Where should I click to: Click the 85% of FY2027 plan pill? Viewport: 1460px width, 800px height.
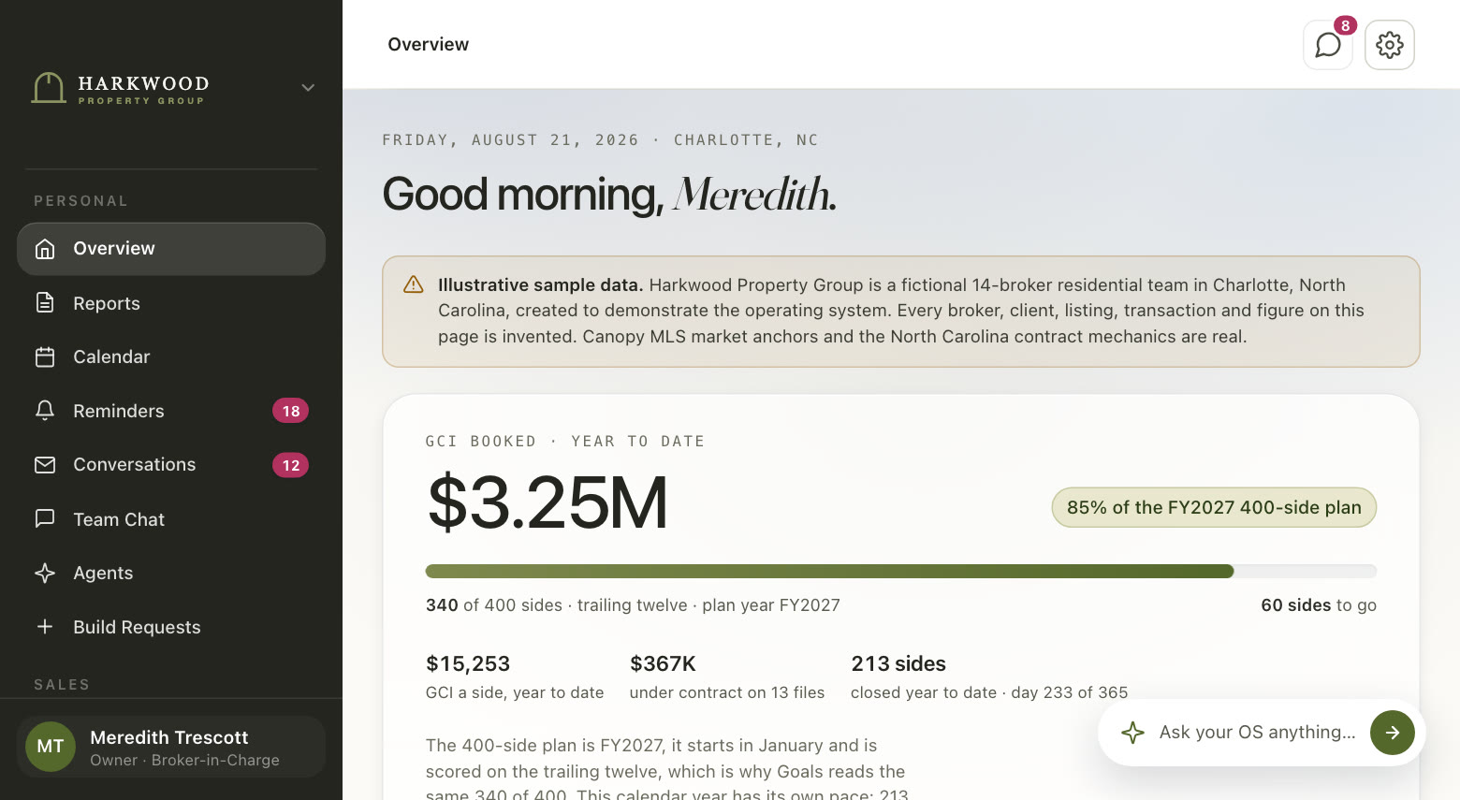[x=1214, y=507]
